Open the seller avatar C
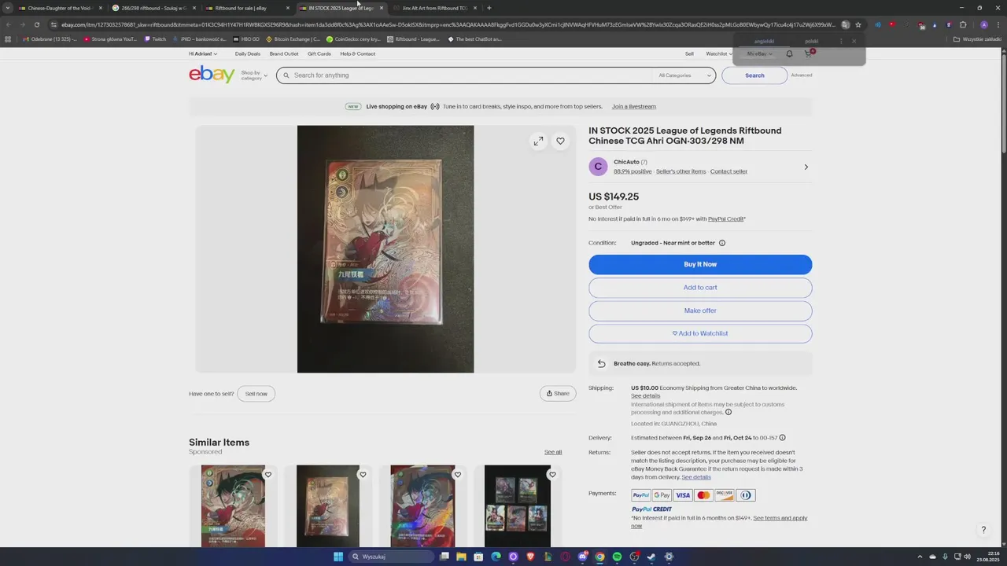Viewport: 1007px width, 566px height. [x=598, y=167]
